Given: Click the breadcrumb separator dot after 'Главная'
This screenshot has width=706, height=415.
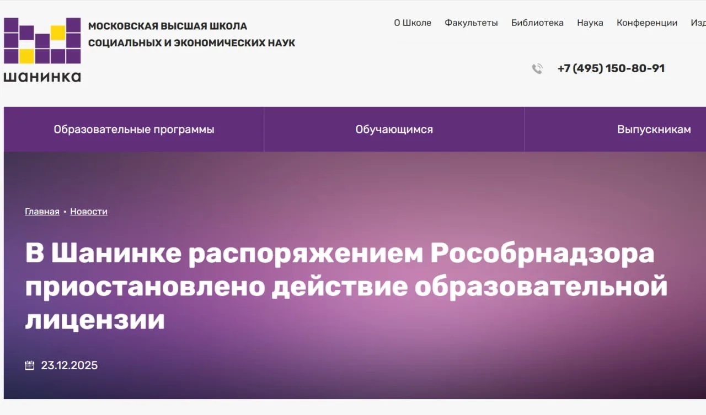Looking at the screenshot, I should [65, 212].
